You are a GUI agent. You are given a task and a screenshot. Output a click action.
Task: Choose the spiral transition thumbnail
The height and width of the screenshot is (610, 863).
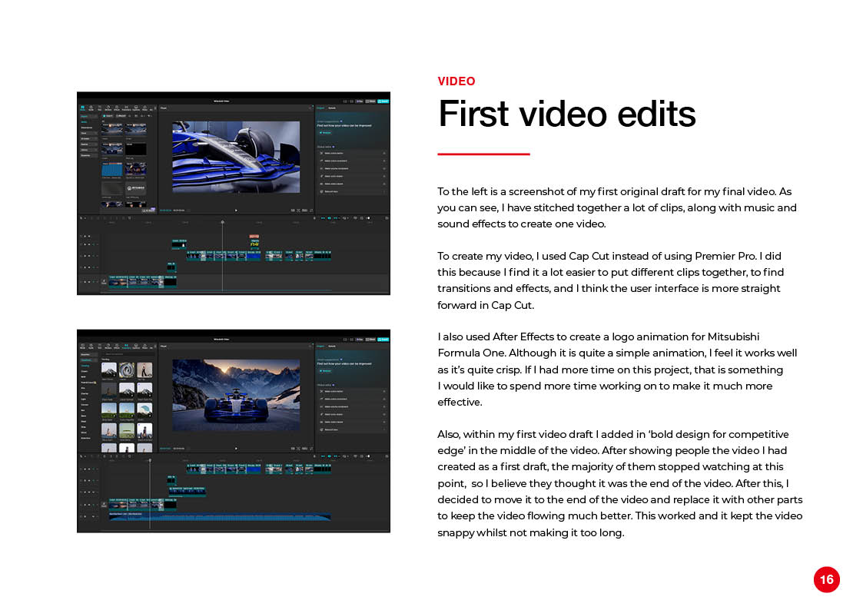[x=127, y=370]
